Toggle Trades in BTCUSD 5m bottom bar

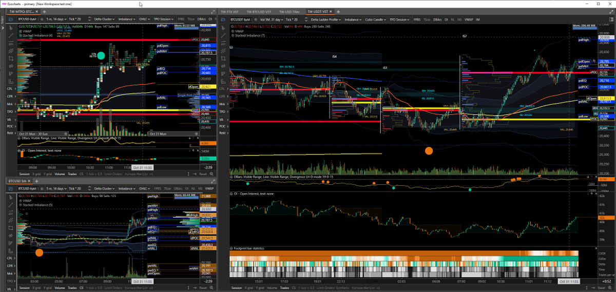point(72,288)
